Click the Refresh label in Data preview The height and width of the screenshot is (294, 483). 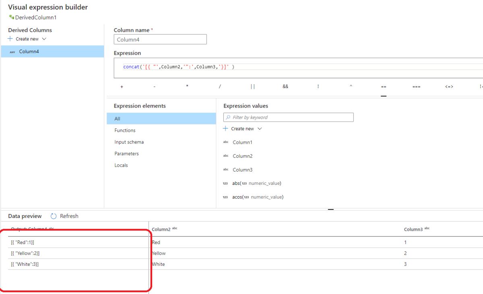click(69, 216)
